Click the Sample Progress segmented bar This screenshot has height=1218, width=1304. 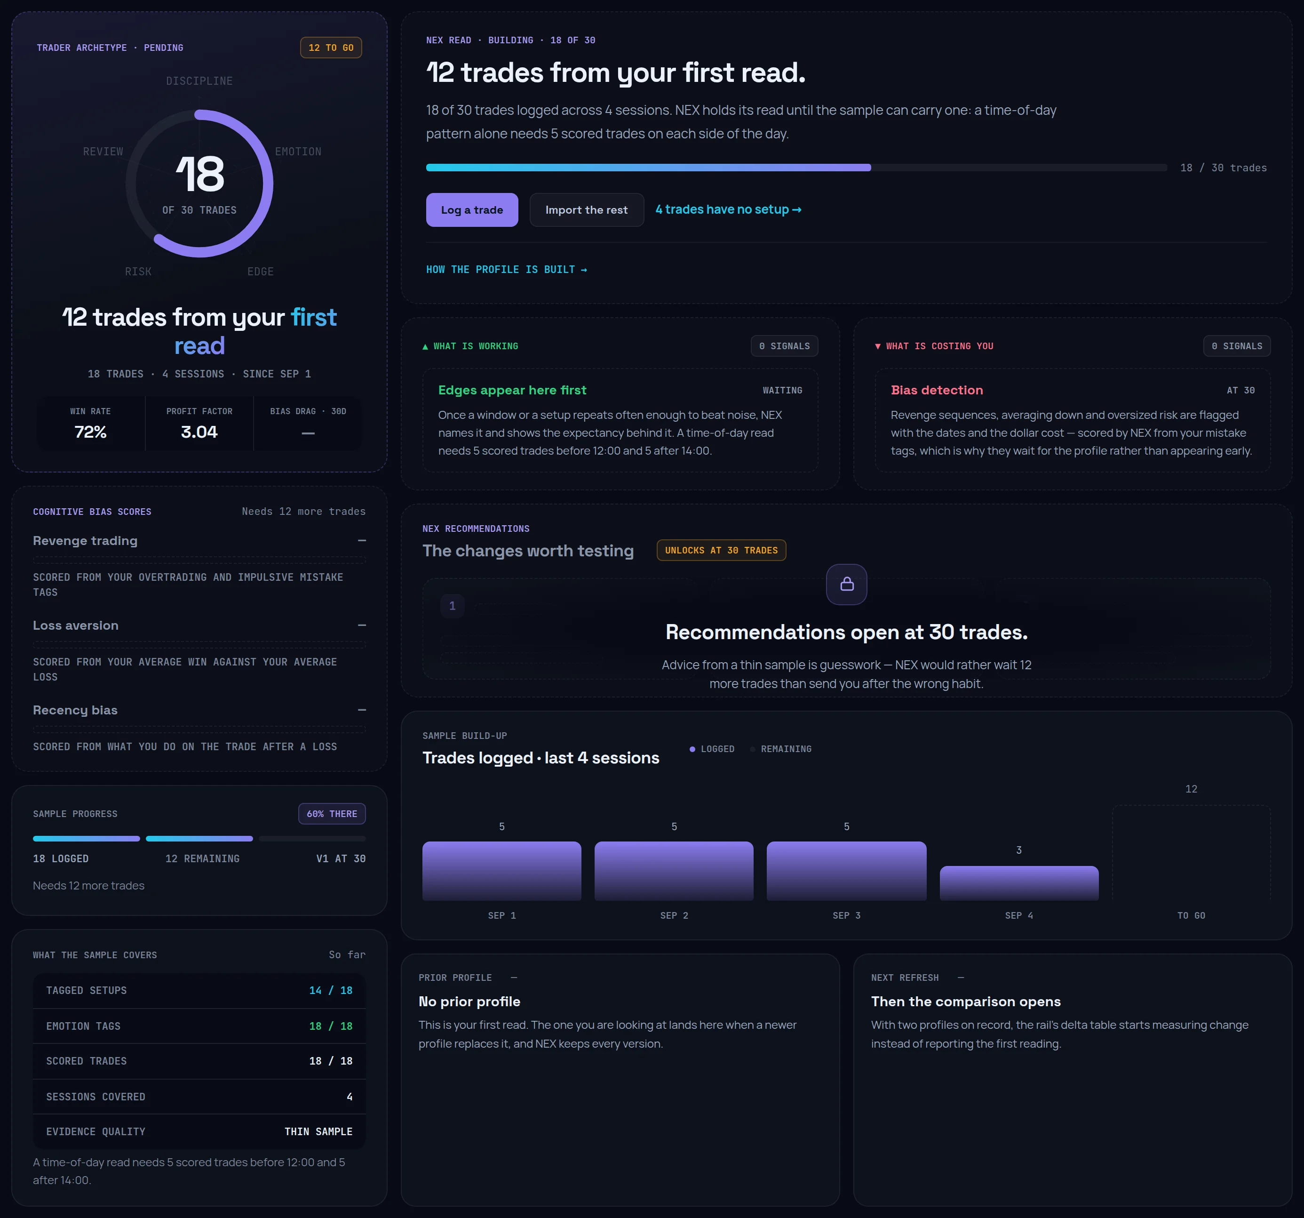[x=199, y=839]
